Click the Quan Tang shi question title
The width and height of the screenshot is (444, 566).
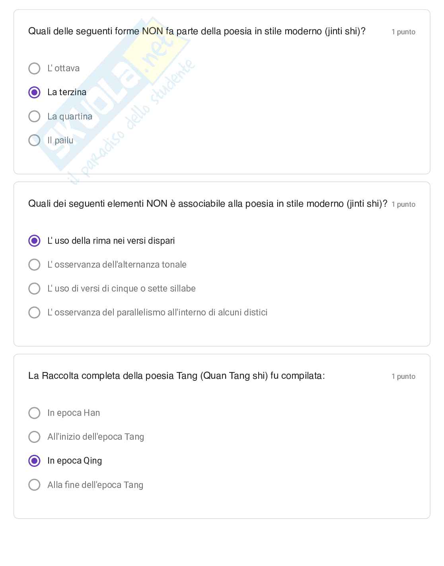(x=176, y=376)
